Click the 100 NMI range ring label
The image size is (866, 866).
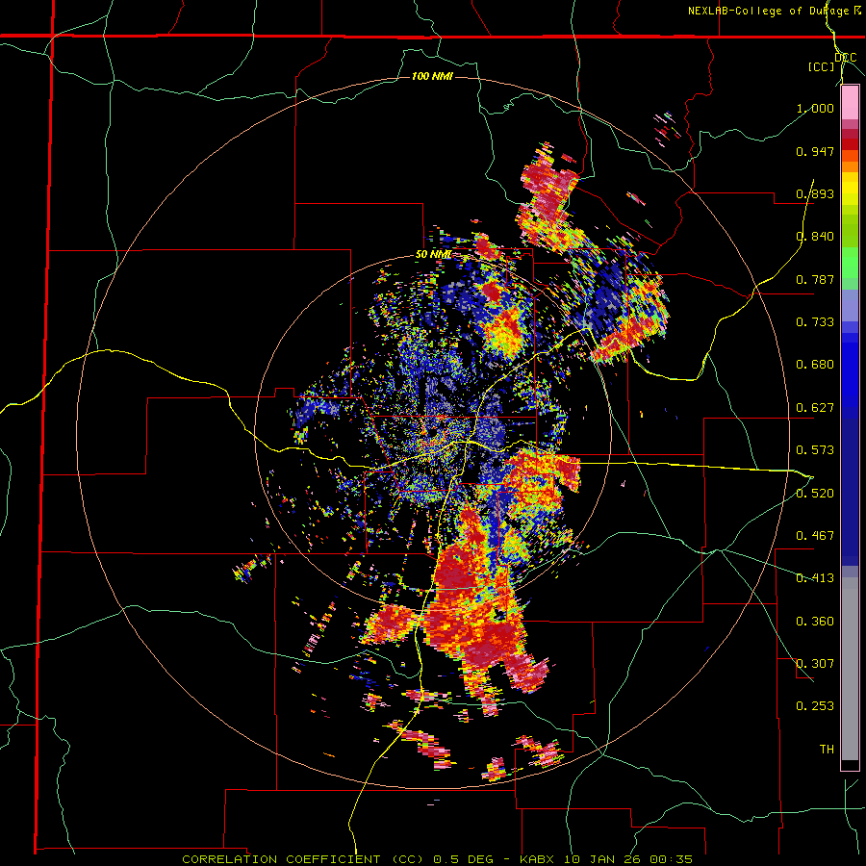[x=432, y=76]
